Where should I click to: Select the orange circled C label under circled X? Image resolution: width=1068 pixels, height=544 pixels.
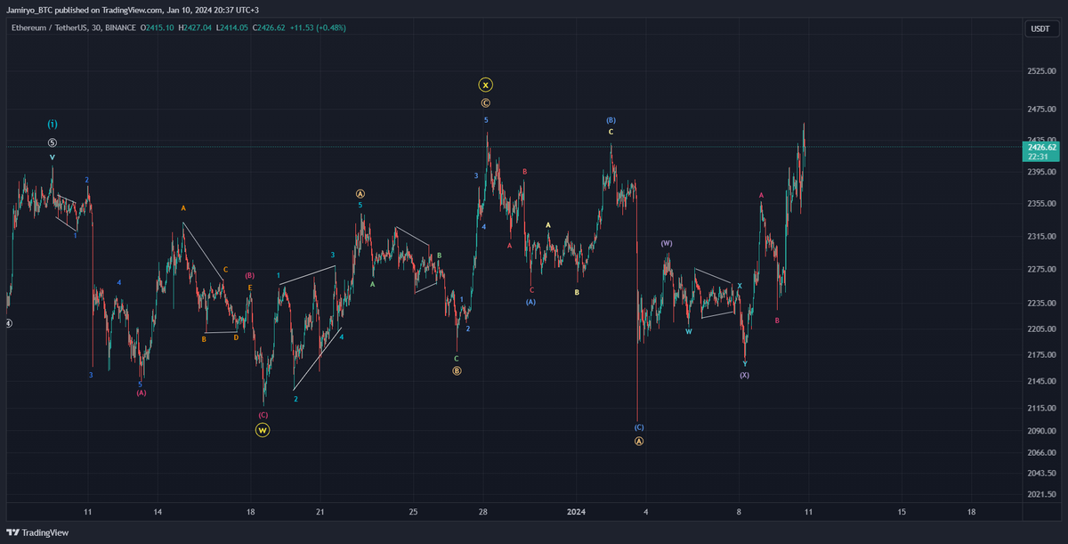coord(485,103)
